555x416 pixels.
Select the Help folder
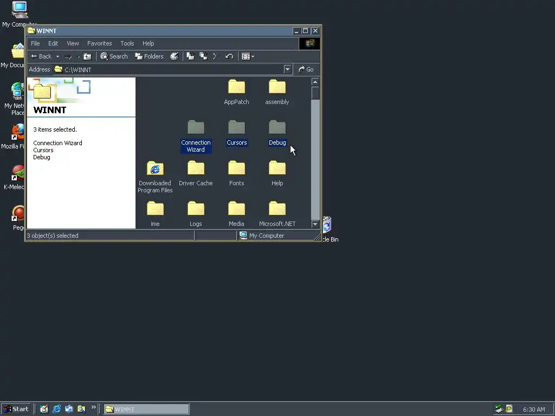click(277, 173)
